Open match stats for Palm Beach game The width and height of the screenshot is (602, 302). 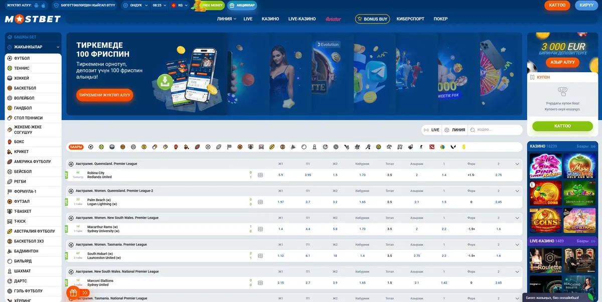[x=260, y=202]
